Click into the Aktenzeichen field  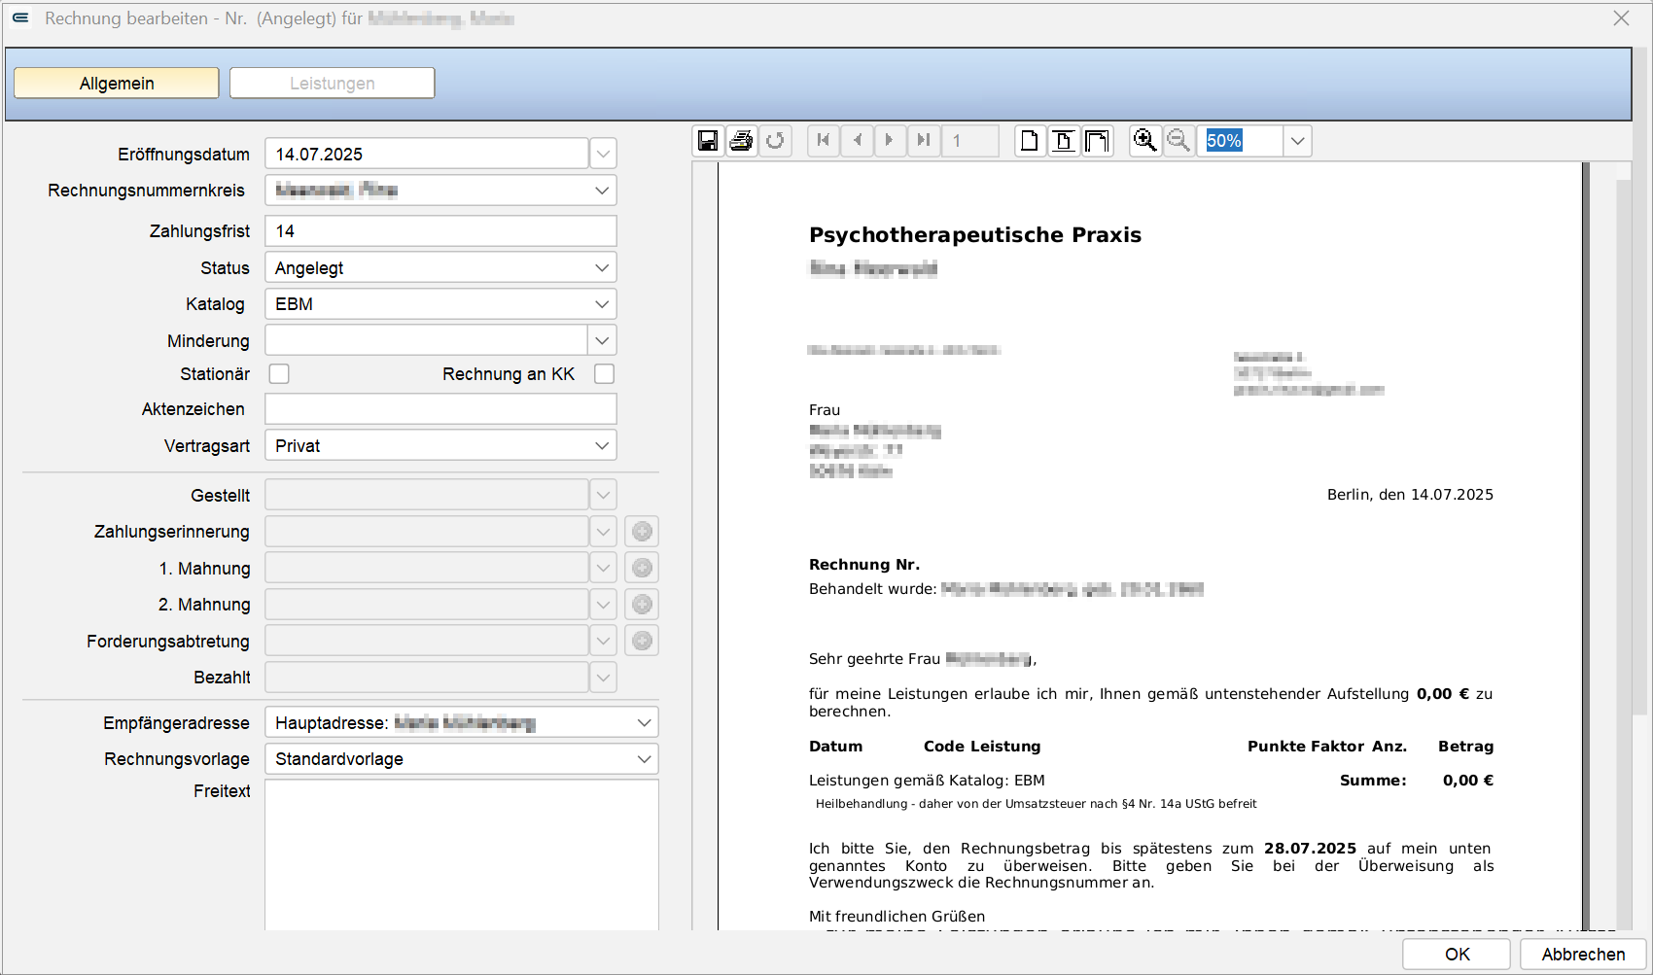coord(440,409)
